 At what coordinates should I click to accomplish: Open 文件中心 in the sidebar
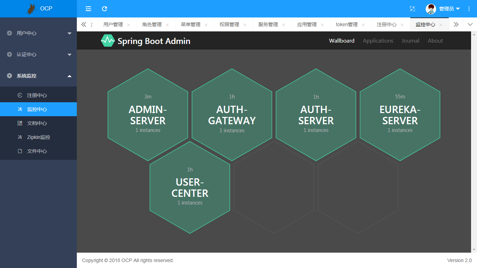click(x=38, y=151)
